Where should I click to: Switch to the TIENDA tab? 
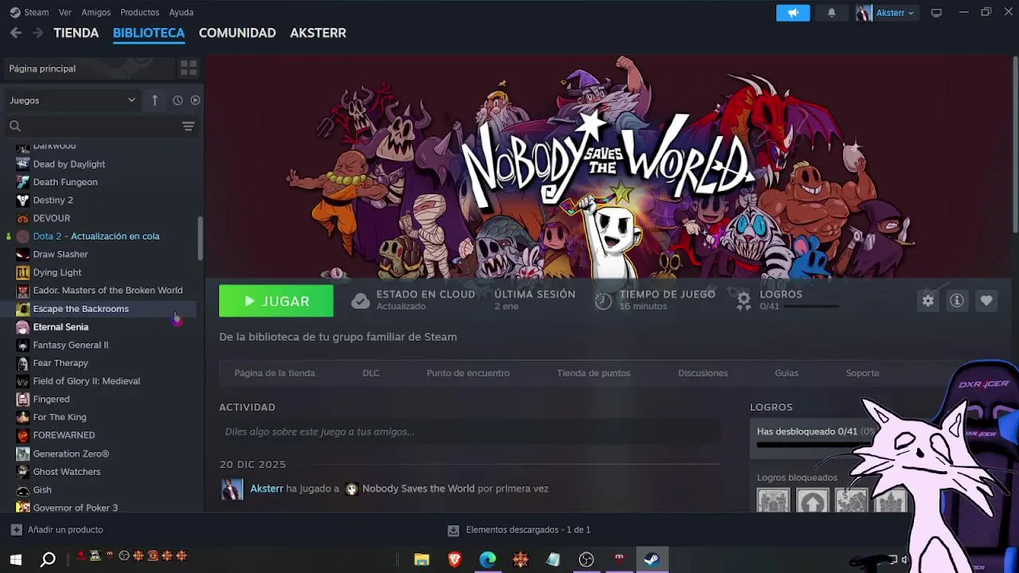(76, 33)
